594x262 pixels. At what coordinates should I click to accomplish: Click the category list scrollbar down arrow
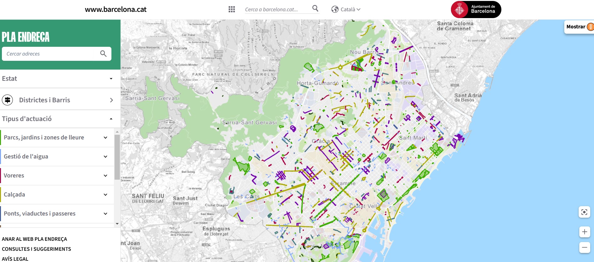point(117,224)
